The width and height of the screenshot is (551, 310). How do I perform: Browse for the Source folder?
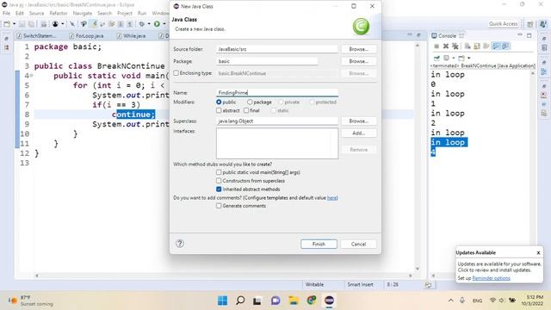(358, 49)
